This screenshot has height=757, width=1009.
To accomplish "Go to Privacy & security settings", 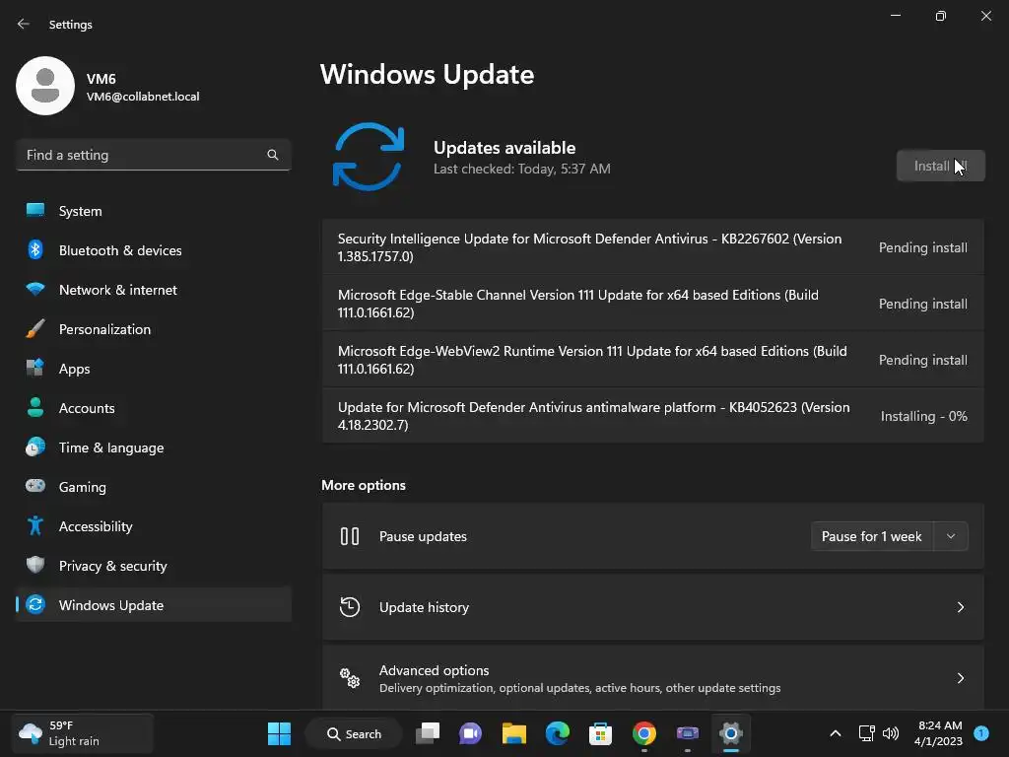I will point(153,565).
